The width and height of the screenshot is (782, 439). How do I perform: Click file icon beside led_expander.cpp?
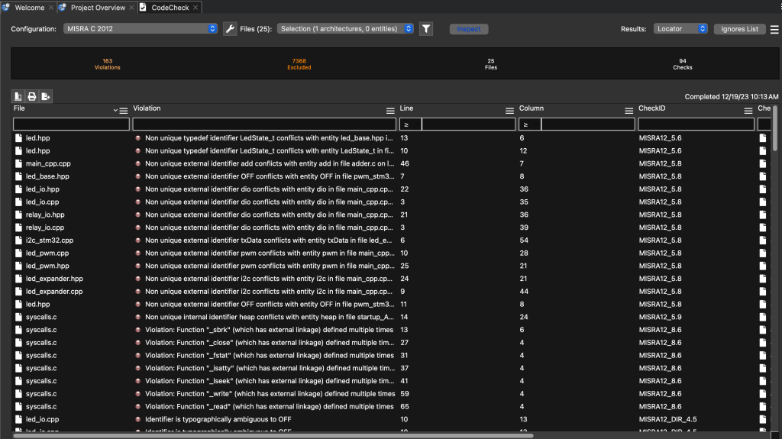pos(18,292)
